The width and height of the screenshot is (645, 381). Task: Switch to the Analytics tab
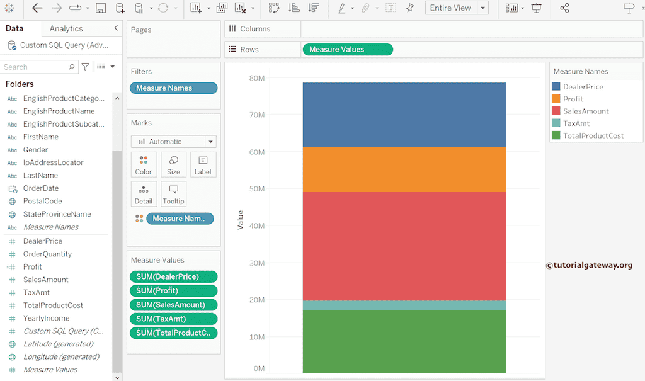[66, 28]
